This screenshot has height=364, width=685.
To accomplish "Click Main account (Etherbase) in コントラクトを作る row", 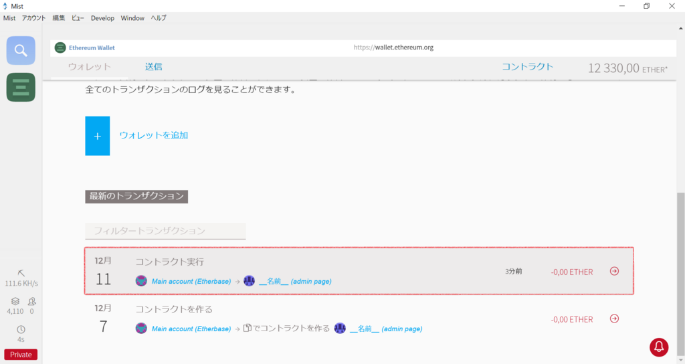I will tap(191, 329).
